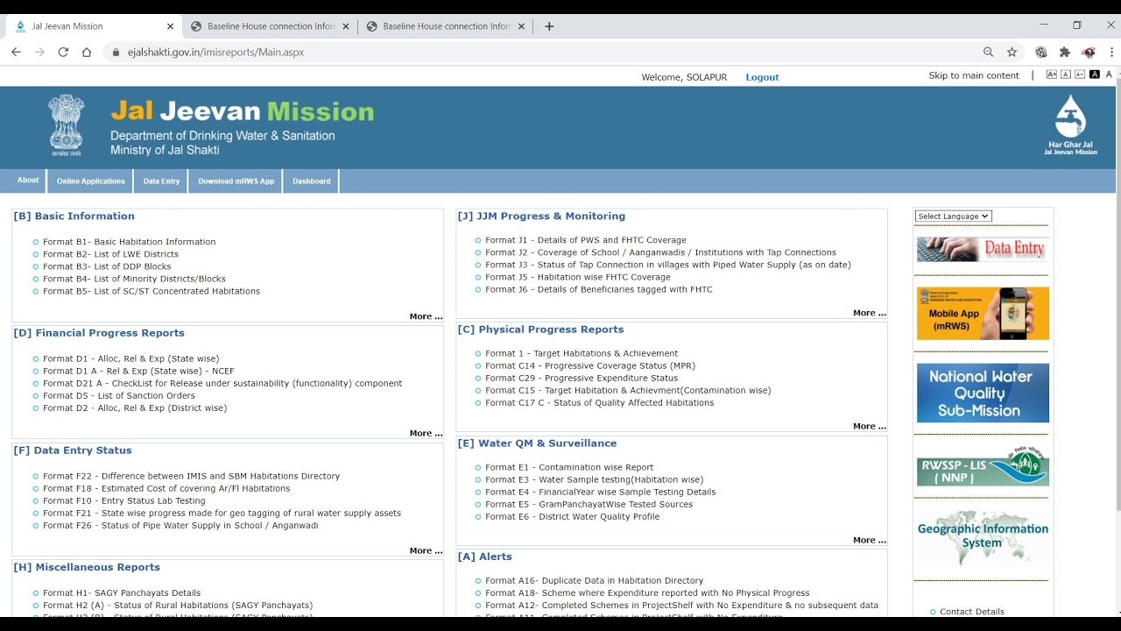Click the Logout link
Viewport: 1121px width, 631px height.
click(762, 77)
